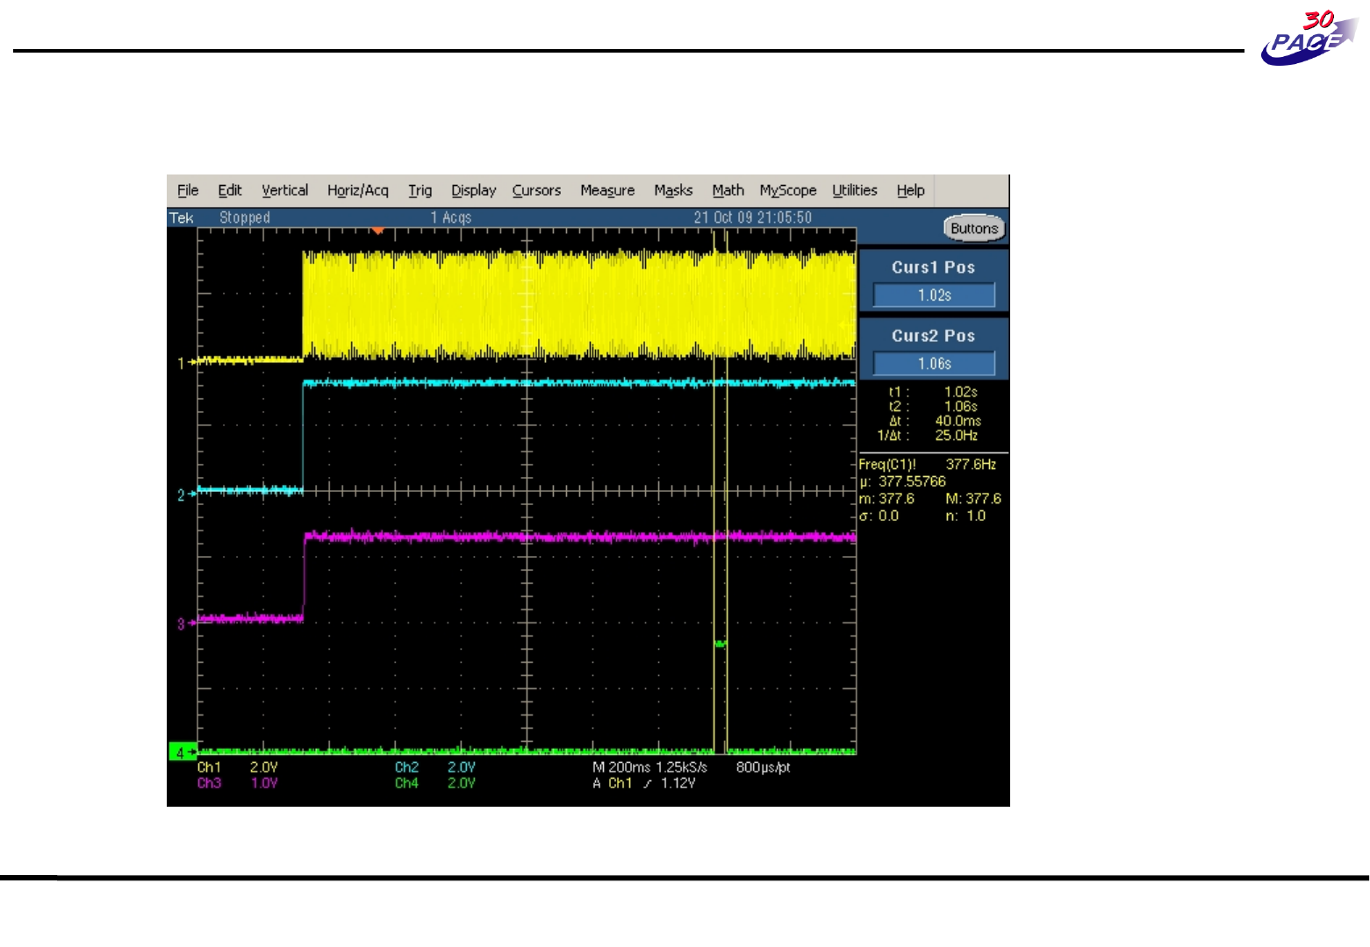Open the Trig menu
The width and height of the screenshot is (1370, 947).
pos(420,190)
